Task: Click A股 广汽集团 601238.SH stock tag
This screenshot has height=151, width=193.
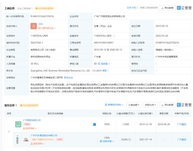Action: tap(42, 140)
